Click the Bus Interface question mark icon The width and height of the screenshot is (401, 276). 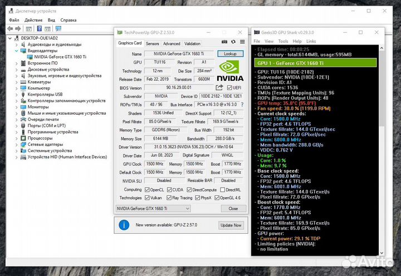click(242, 104)
